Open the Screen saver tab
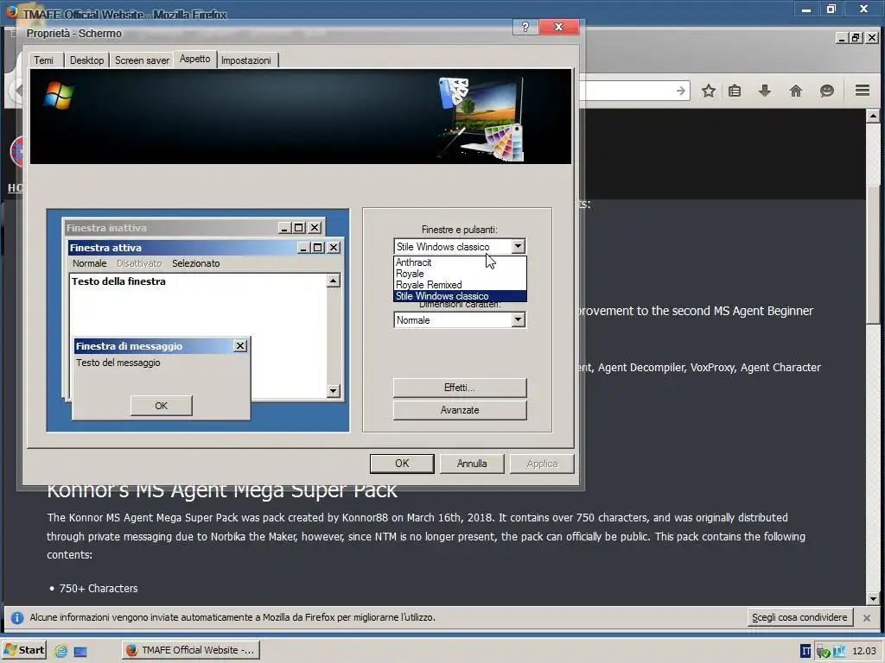Image resolution: width=885 pixels, height=663 pixels. [x=142, y=60]
